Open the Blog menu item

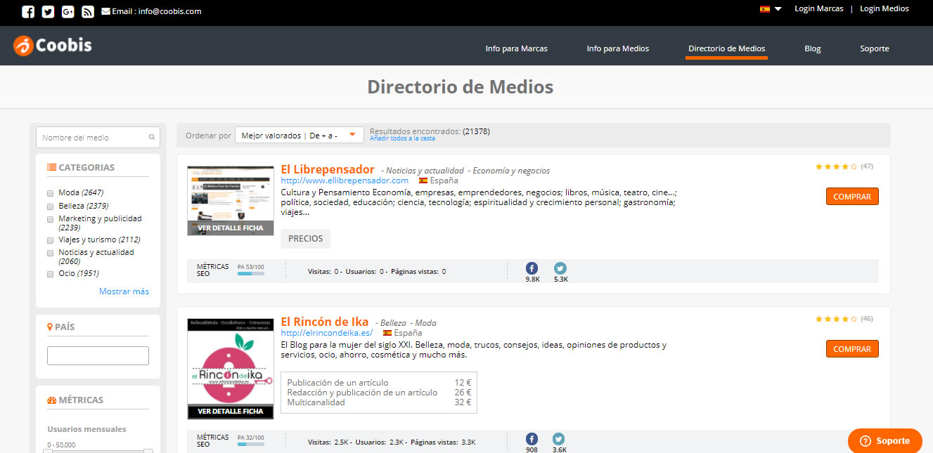[x=812, y=48]
